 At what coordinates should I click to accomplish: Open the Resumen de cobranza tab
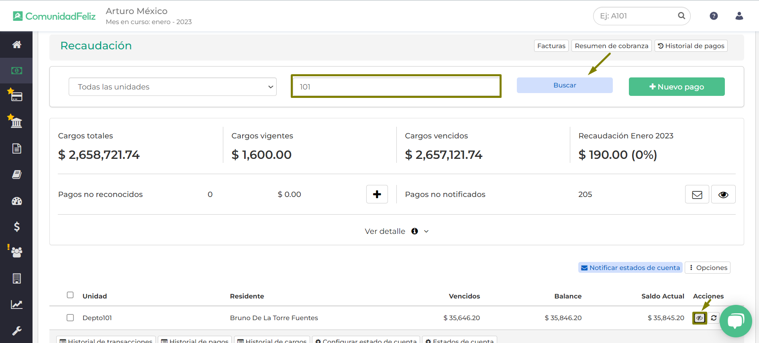click(611, 46)
